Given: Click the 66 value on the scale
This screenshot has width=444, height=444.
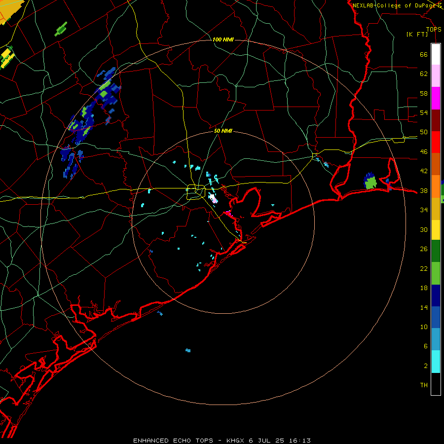Looking at the screenshot, I should coord(424,55).
